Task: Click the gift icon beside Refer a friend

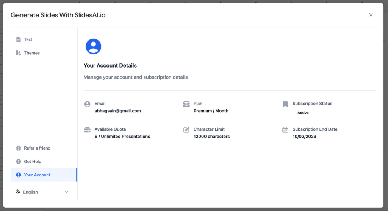Action: (19, 148)
